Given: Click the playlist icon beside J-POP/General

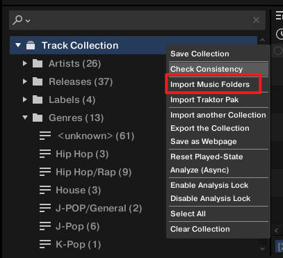Looking at the screenshot, I should (x=45, y=208).
